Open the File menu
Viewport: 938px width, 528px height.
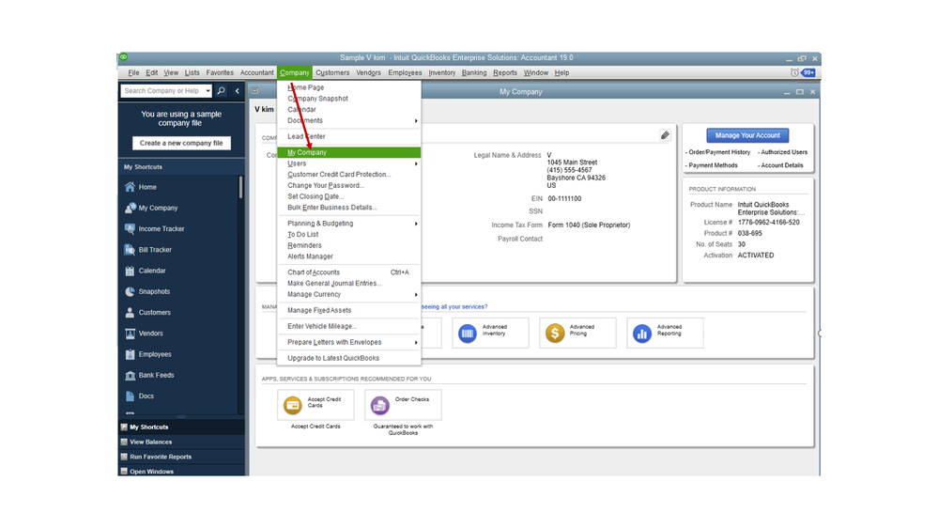click(133, 72)
